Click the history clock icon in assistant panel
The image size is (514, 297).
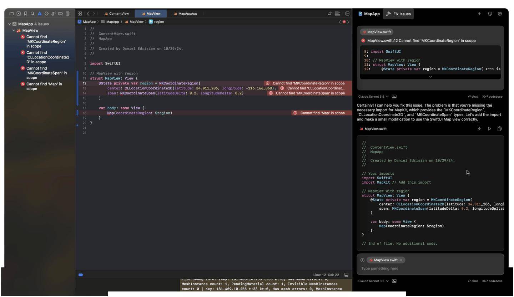(490, 14)
